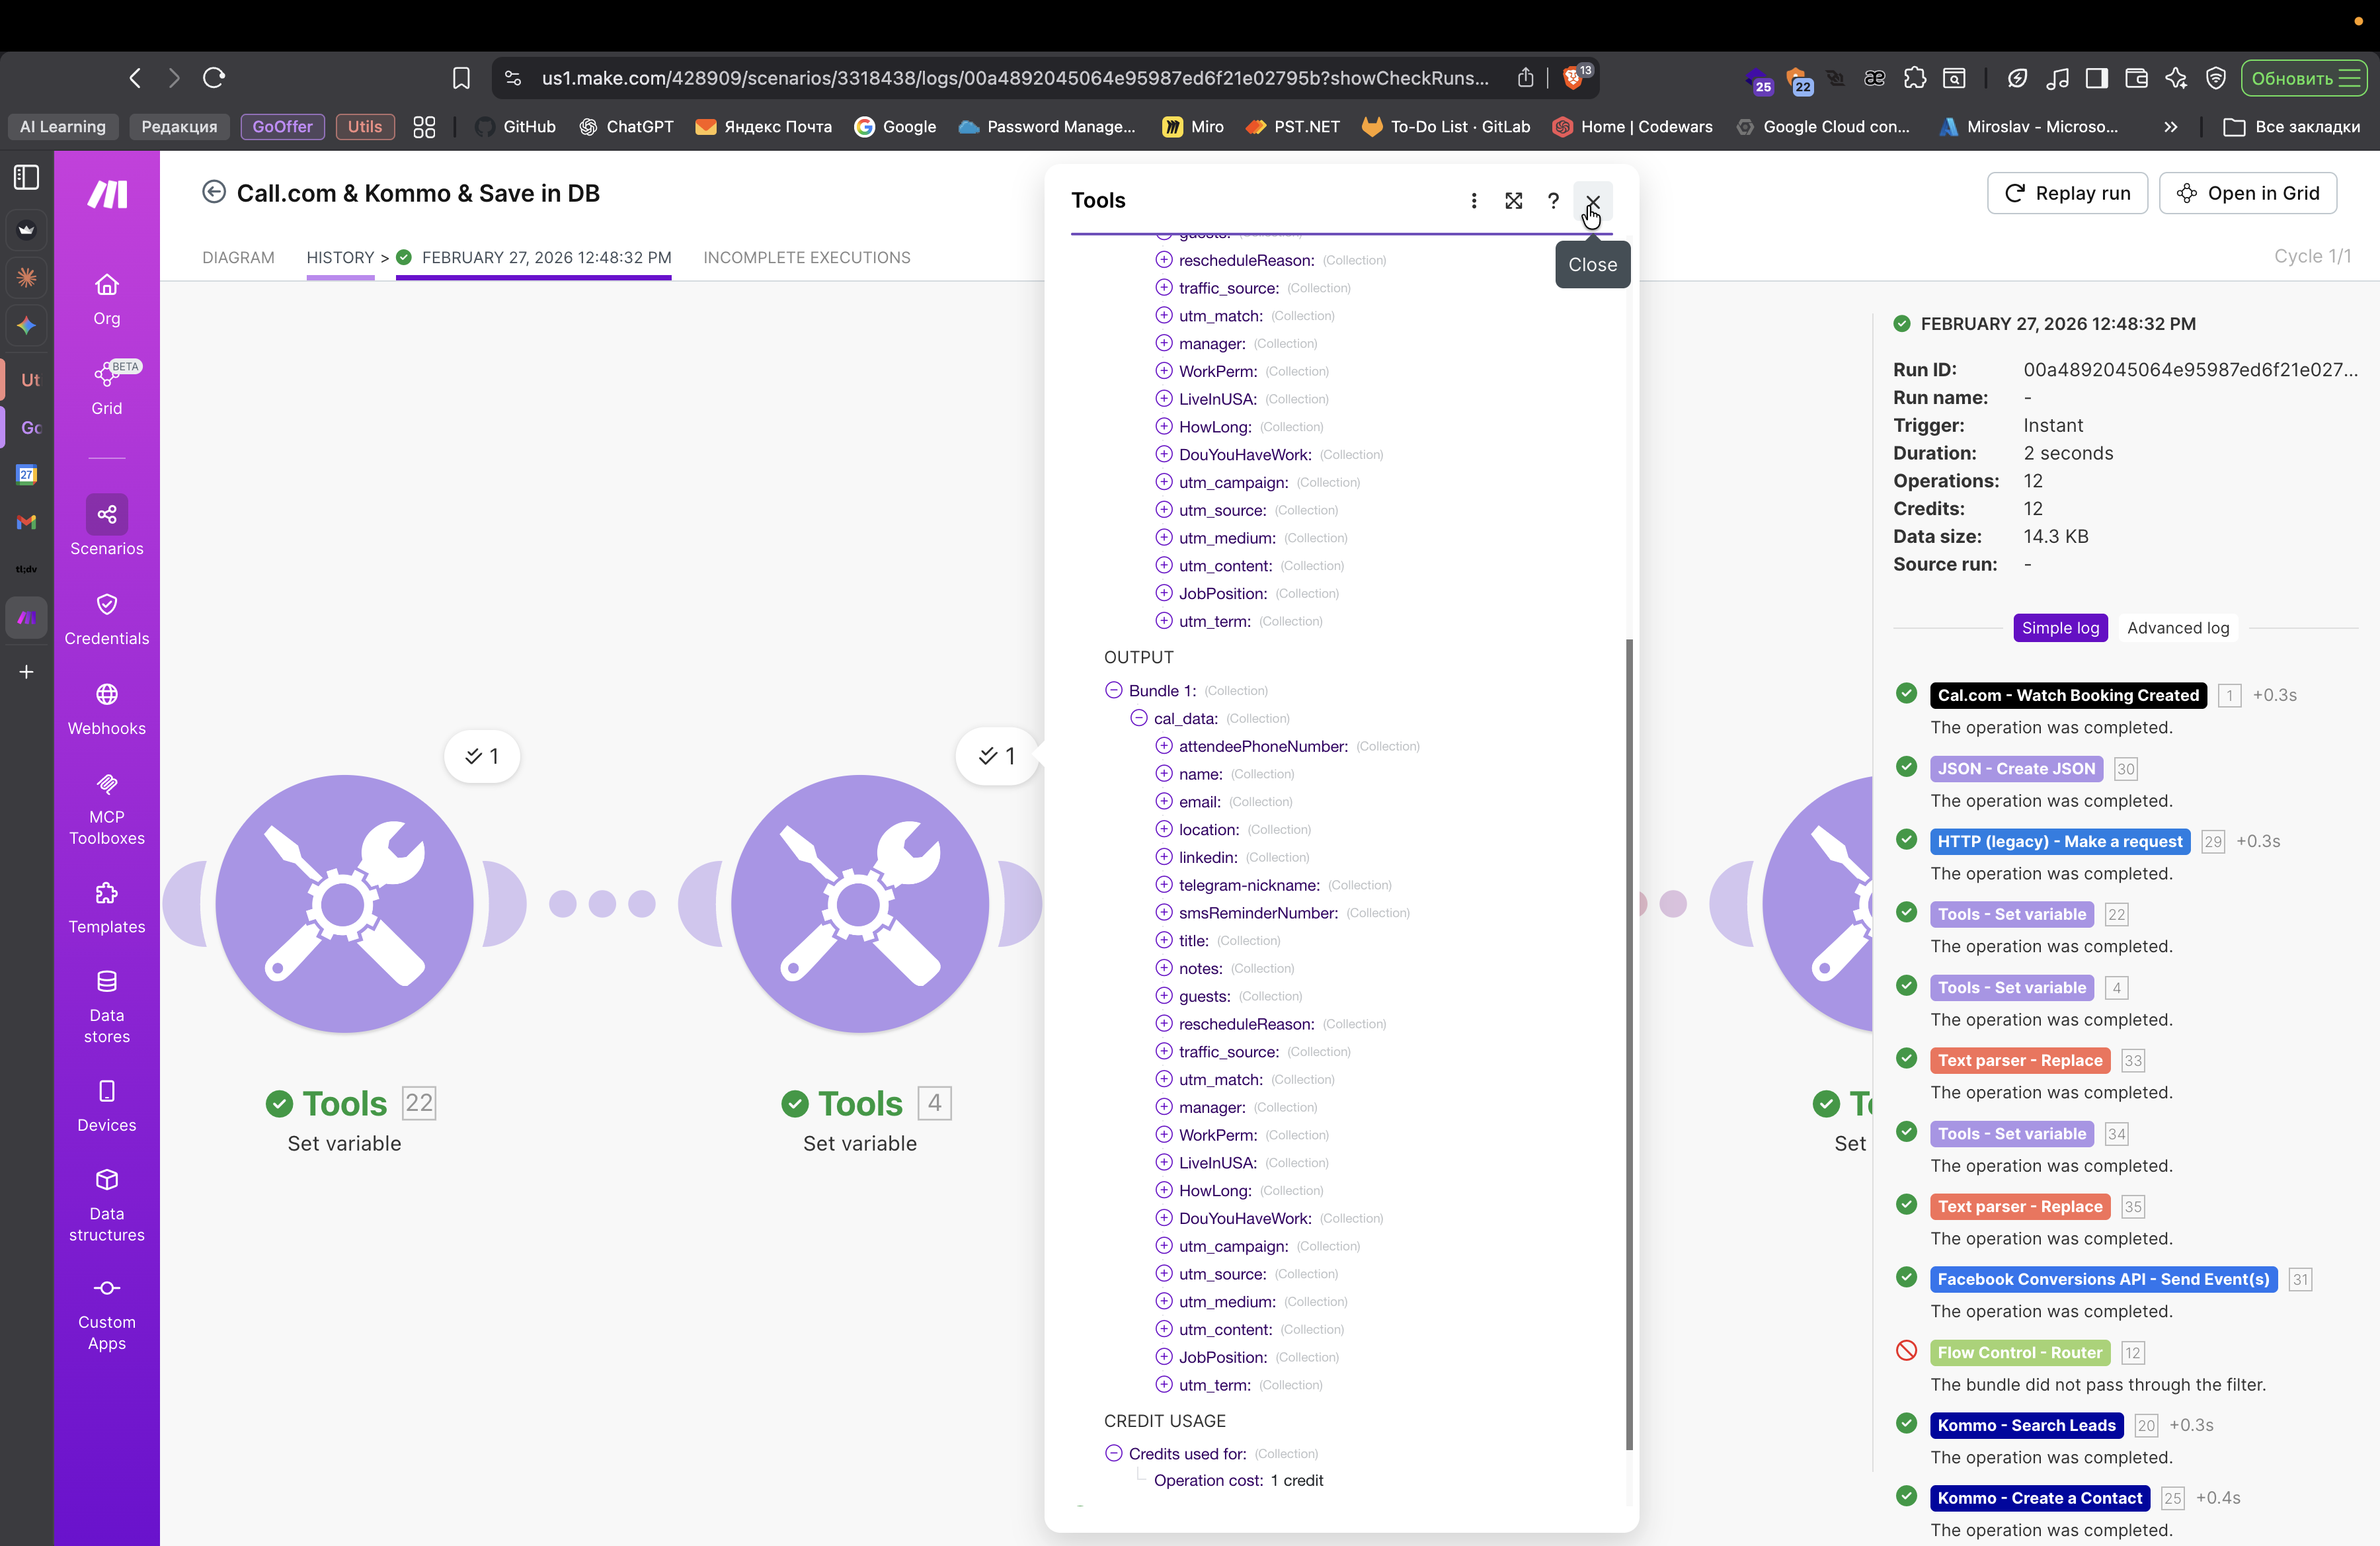Expand Tools panel to fullscreen
2380x1546 pixels.
coord(1513,201)
